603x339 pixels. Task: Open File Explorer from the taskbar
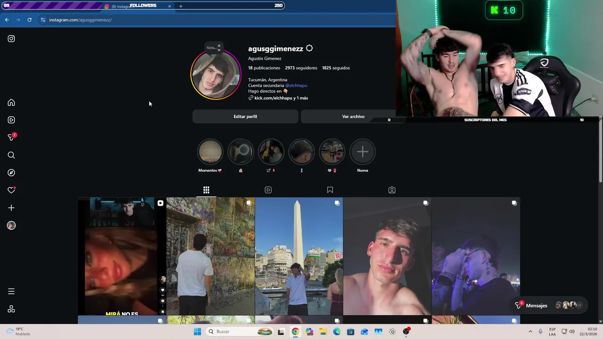tap(323, 331)
